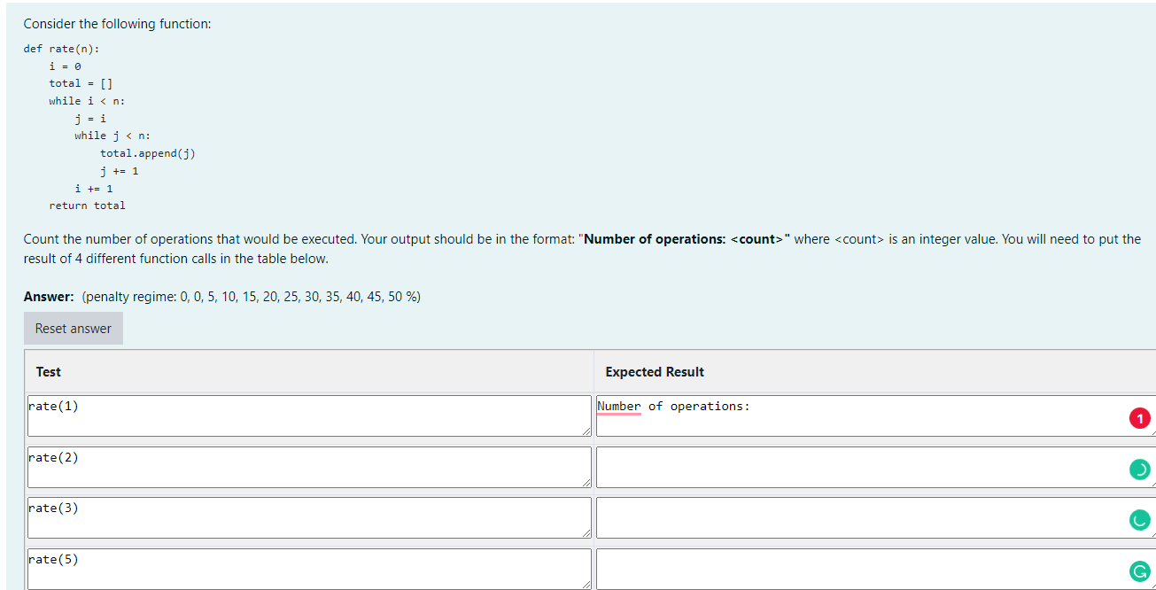
Task: Click the rate(1) test input box
Action: [x=309, y=415]
